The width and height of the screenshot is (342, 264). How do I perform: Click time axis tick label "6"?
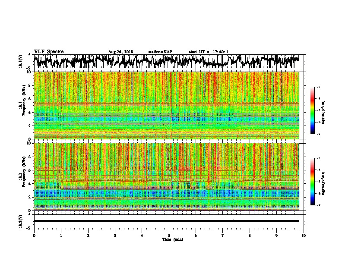pos(196,236)
